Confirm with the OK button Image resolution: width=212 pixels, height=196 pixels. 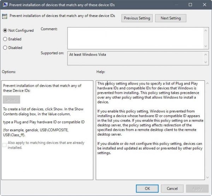147,189
